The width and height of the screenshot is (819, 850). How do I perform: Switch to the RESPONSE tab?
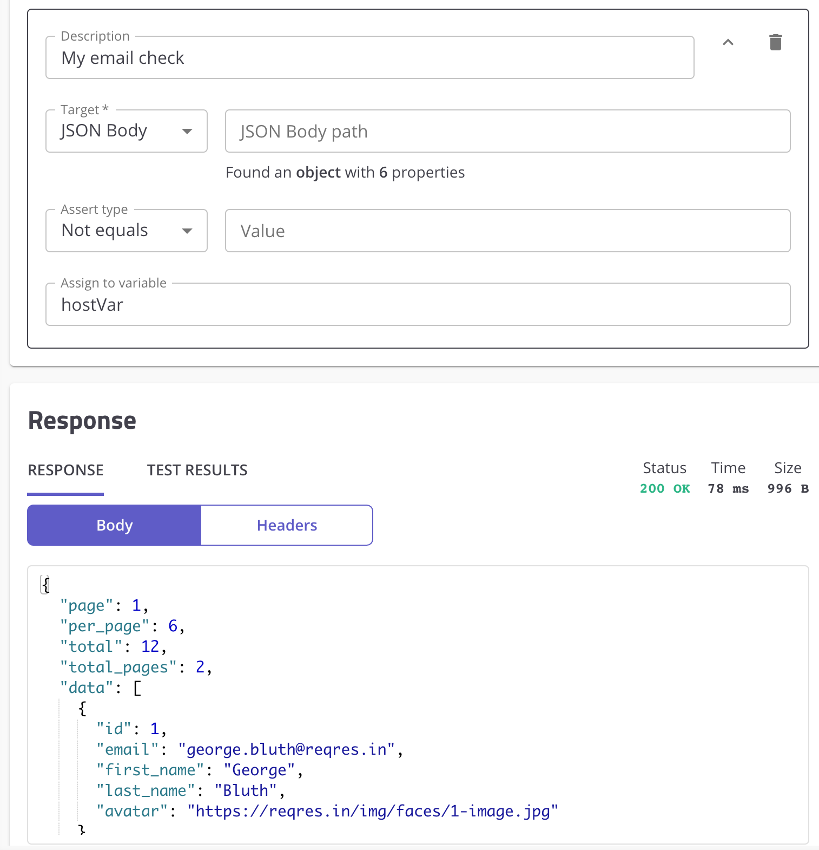pos(65,470)
